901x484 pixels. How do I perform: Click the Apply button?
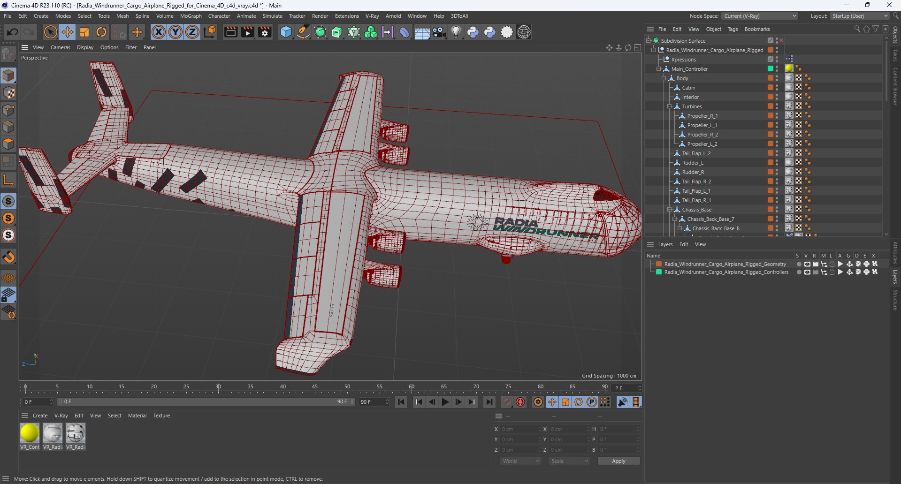pos(618,461)
